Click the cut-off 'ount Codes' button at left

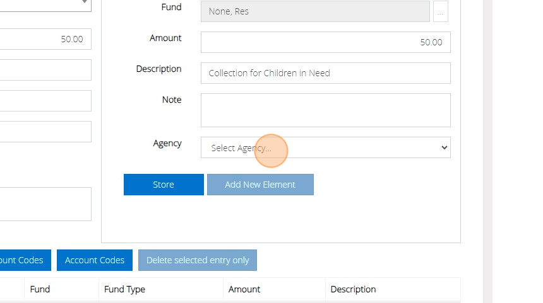[23, 260]
